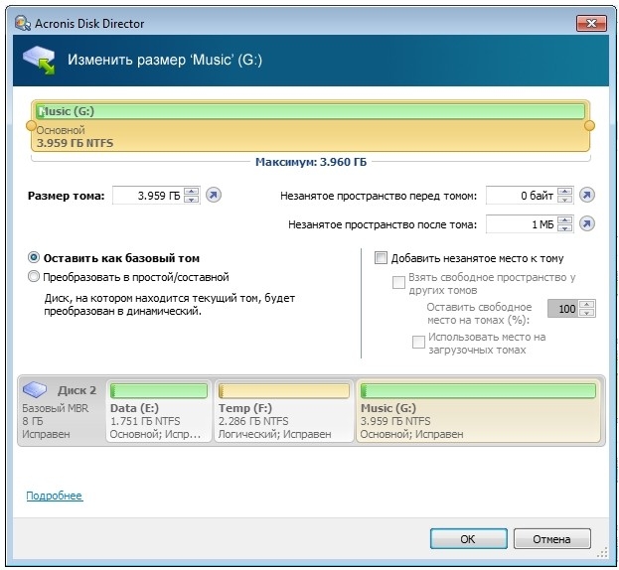Increase volume size with up stepper arrow
Image resolution: width=619 pixels, height=570 pixels.
point(192,191)
